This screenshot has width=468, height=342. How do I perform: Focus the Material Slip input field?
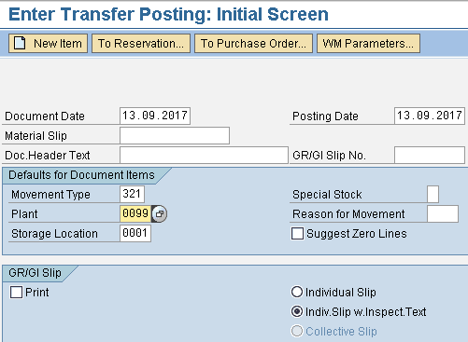pyautogui.click(x=175, y=135)
